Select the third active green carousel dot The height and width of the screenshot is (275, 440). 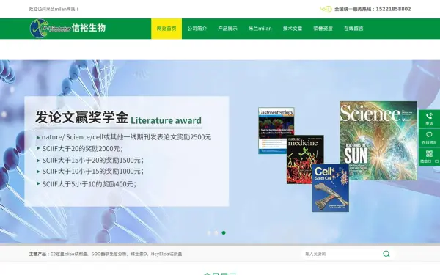tap(224, 233)
